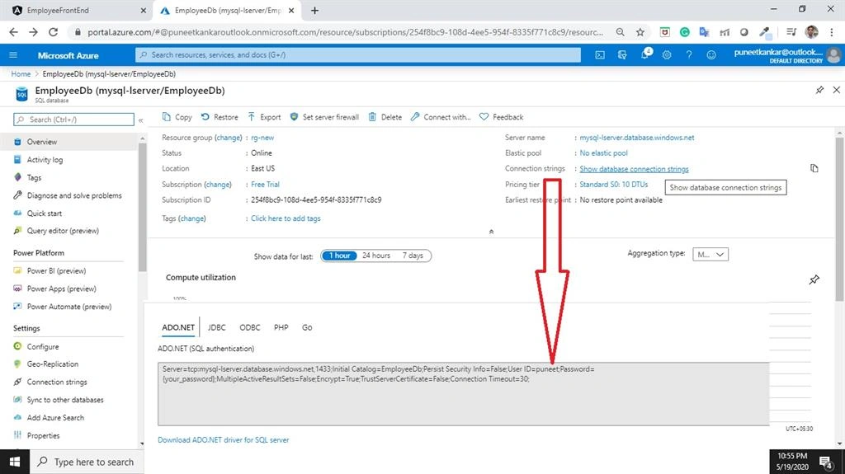The height and width of the screenshot is (474, 845).
Task: Open the directory and subscription filter icon
Action: pyautogui.click(x=622, y=55)
